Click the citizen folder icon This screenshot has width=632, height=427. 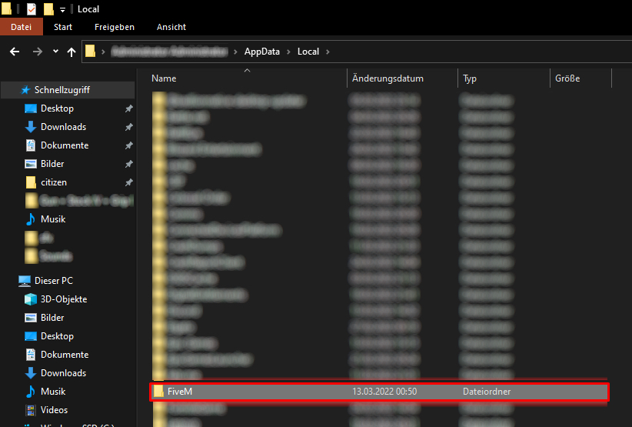31,182
